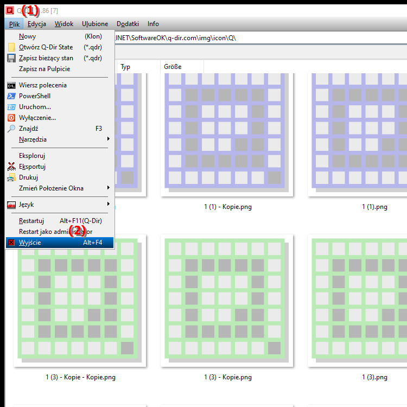The width and height of the screenshot is (407, 407).
Task: Click the red X icon beside Wyjście
Action: [x=11, y=243]
